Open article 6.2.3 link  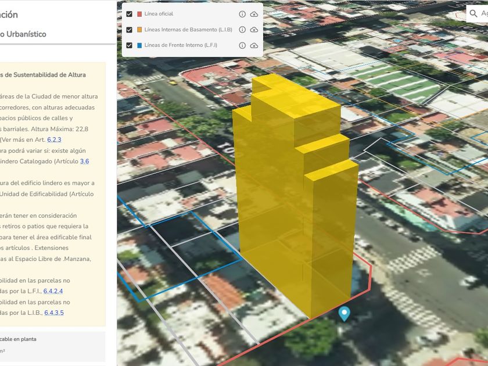pos(55,139)
